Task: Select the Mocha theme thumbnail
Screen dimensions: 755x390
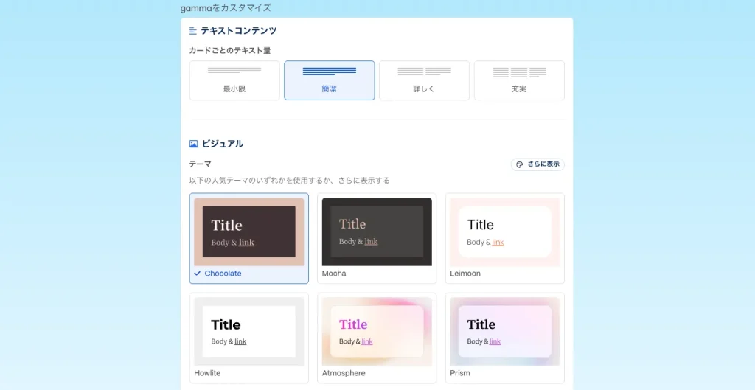Action: (377, 231)
